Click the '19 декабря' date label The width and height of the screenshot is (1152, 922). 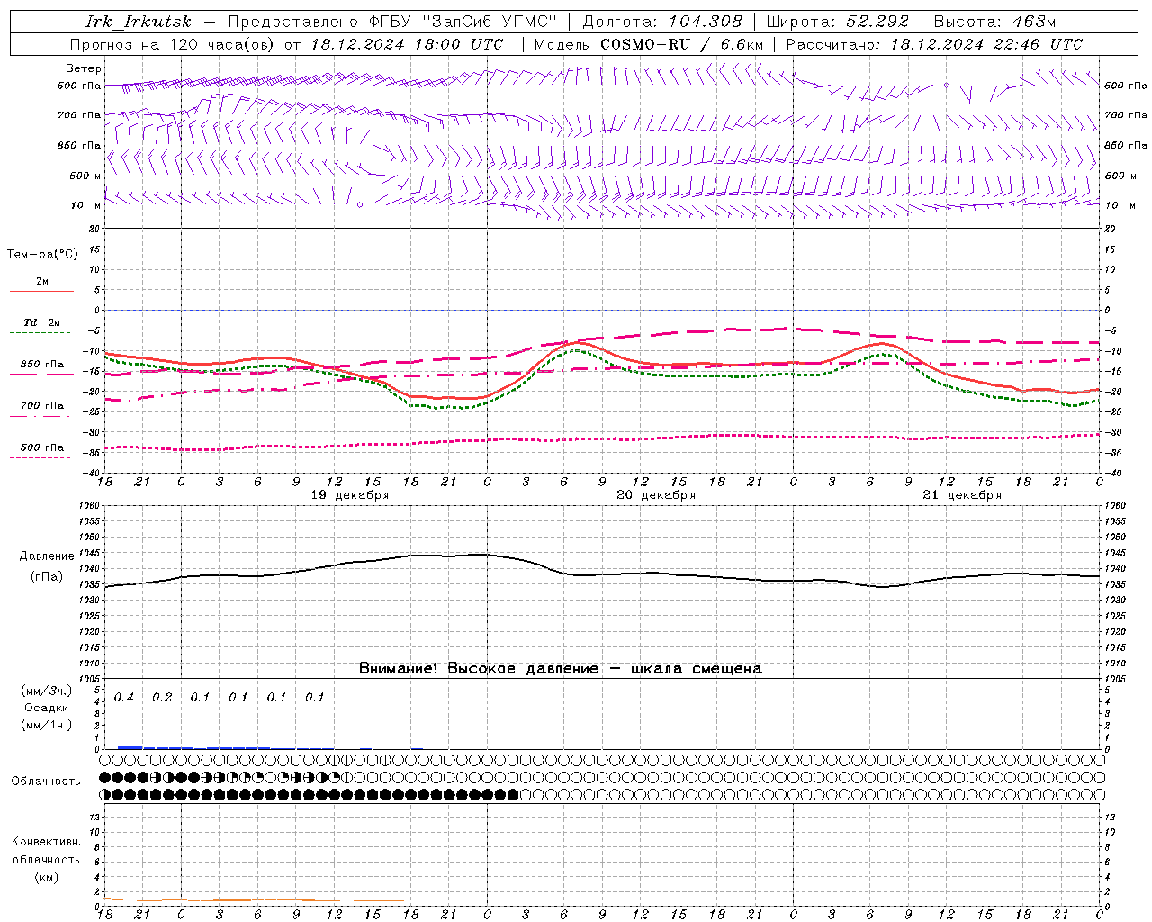350,495
